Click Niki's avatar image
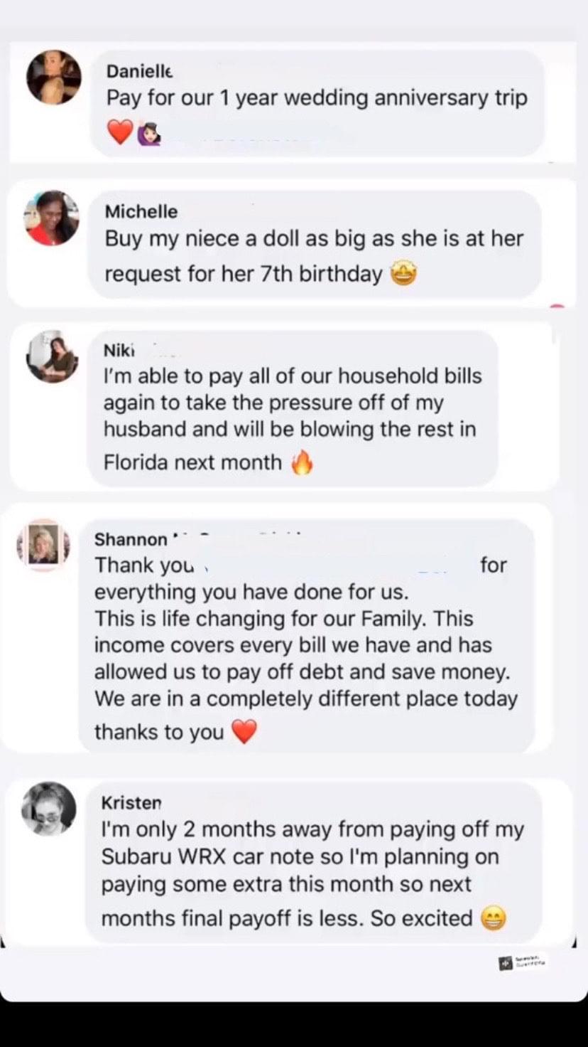The width and height of the screenshot is (588, 1047). (52, 357)
